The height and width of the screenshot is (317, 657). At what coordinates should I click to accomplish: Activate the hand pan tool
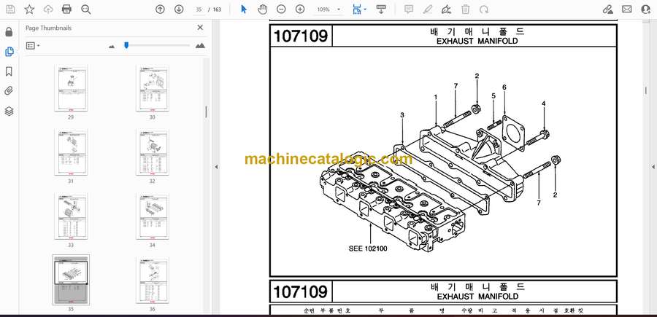pos(262,9)
